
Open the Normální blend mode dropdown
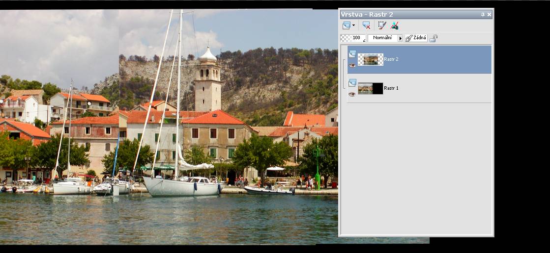tap(385, 38)
